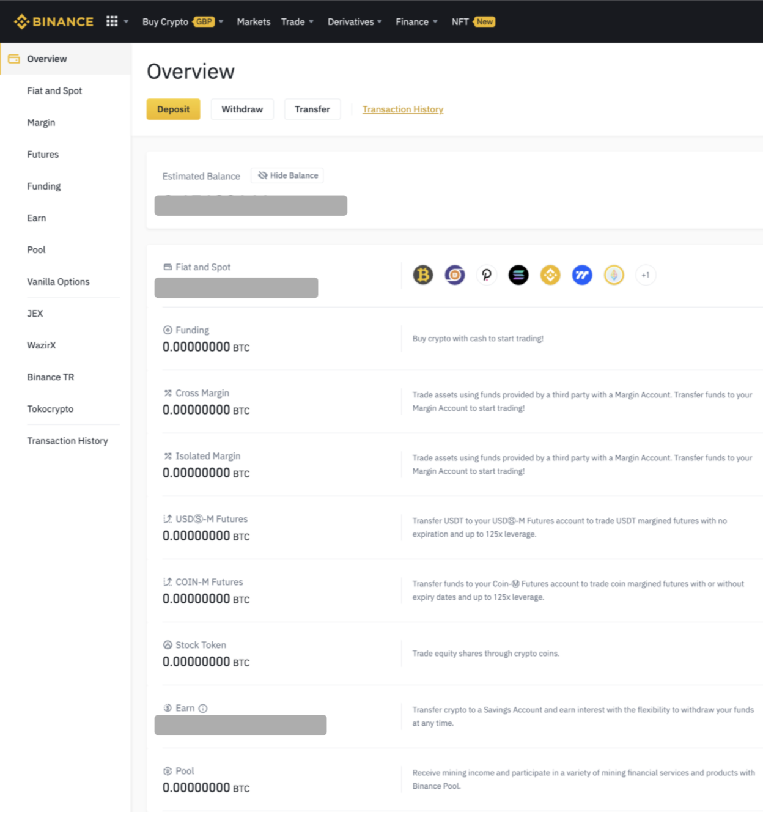Viewport: 763px width, 818px height.
Task: Click the USDⓈ-M Futures row icon
Action: point(168,519)
